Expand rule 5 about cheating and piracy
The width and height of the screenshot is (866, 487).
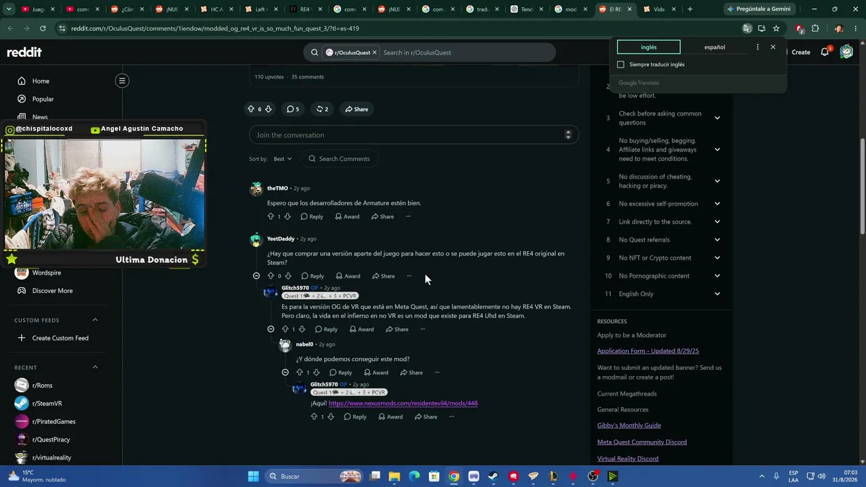(717, 181)
